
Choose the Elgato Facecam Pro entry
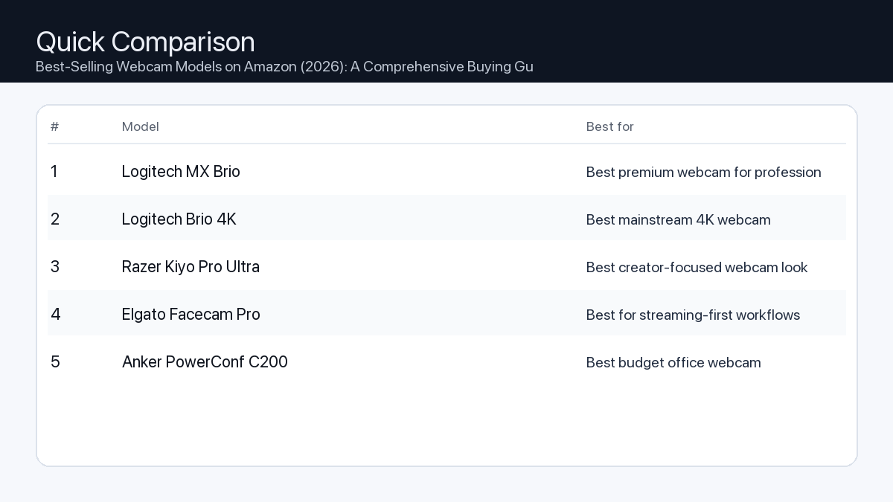point(191,315)
